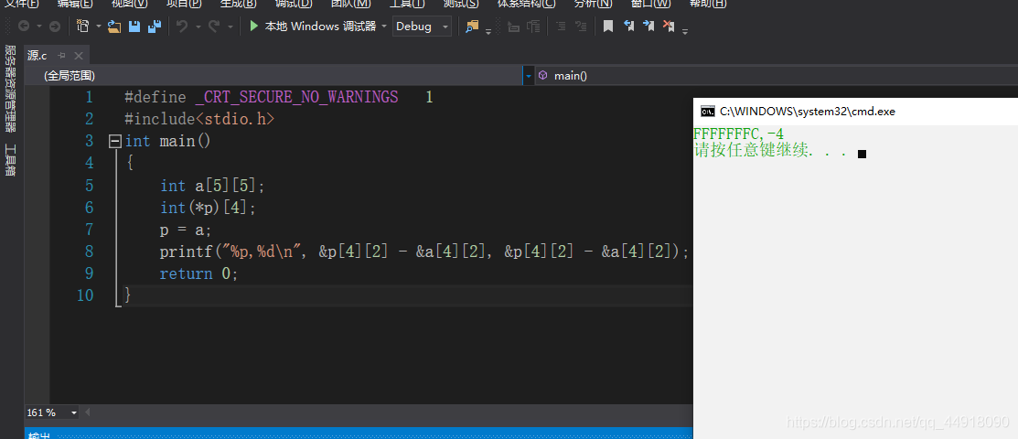Open the New Project dropdown arrow
Viewport: 1018px width, 439px height.
99,27
